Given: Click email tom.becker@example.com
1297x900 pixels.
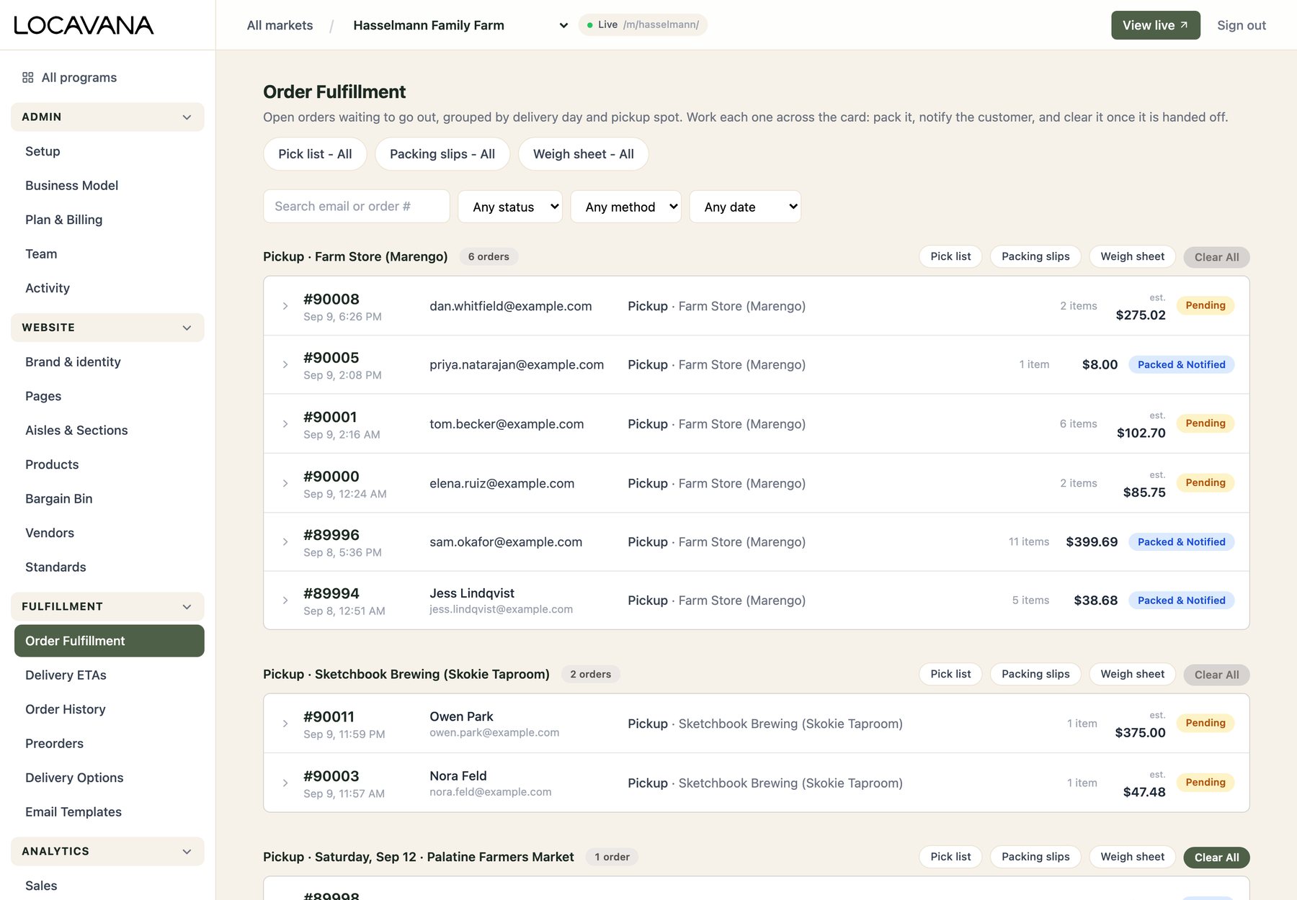Looking at the screenshot, I should (x=507, y=424).
